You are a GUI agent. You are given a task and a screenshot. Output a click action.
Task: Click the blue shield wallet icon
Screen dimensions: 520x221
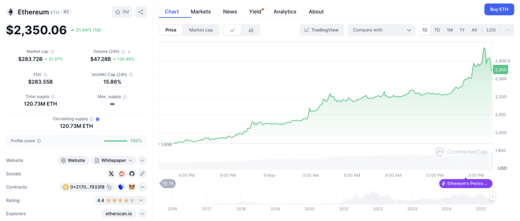(121, 187)
